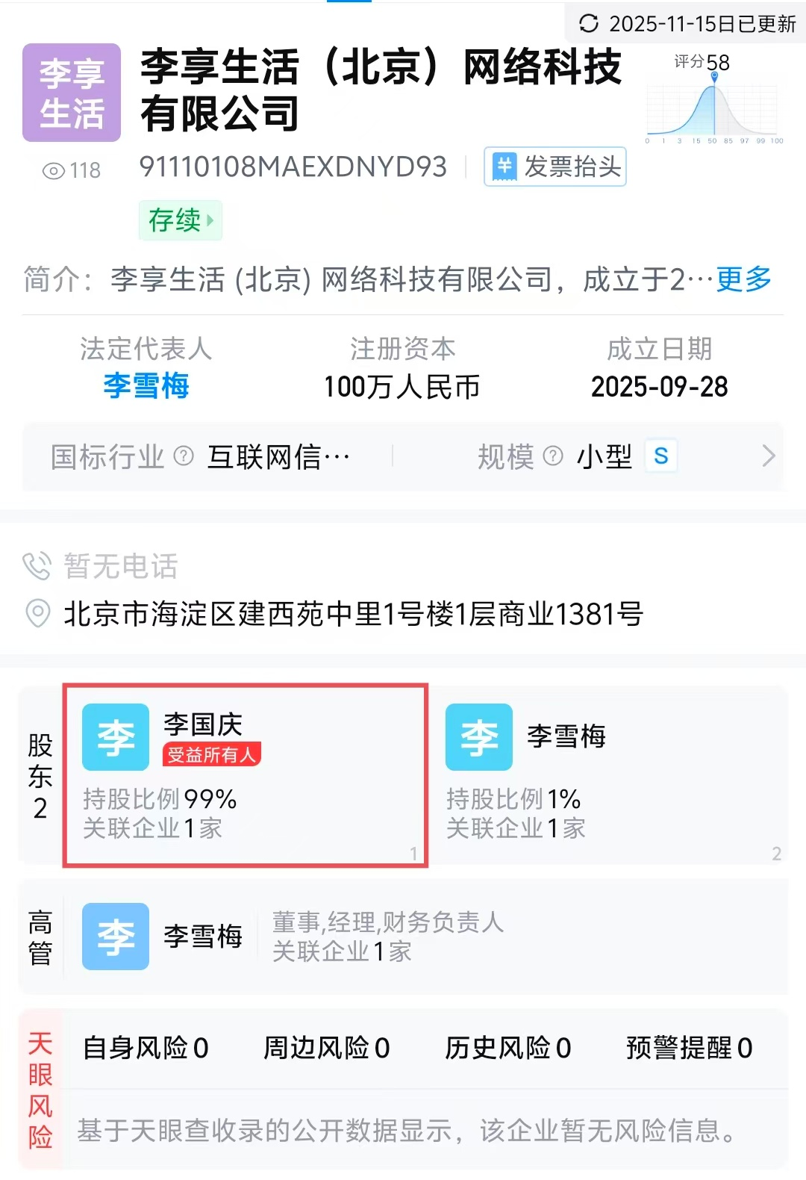The image size is (806, 1180).
Task: Tap the 李享生活 company logo
Action: (x=72, y=93)
